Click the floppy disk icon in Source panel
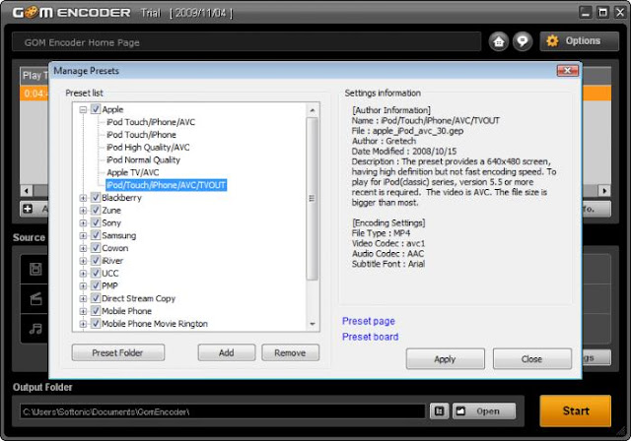This screenshot has height=441, width=631. (35, 269)
